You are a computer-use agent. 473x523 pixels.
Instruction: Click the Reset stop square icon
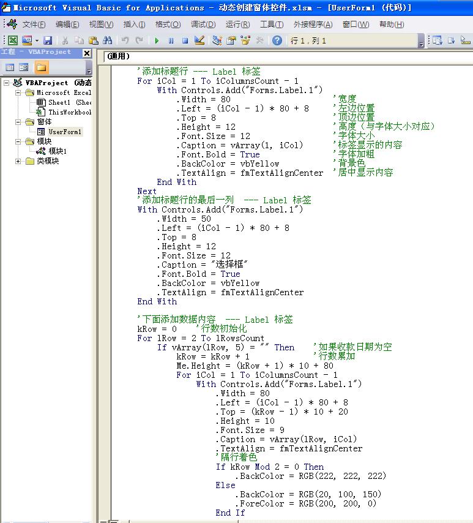(185, 41)
